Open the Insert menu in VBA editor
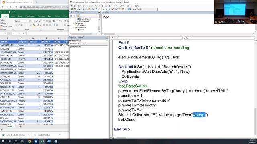This screenshot has height=144, width=257. point(91,6)
